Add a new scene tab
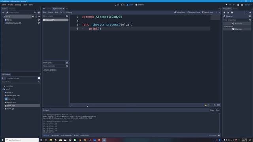Viewport: 253px width, 142px height. (x=67, y=9)
